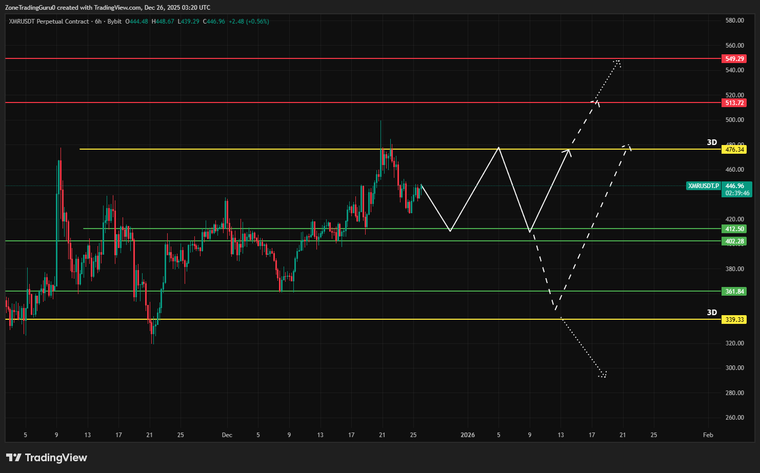760x473 pixels.
Task: Click the 549.29 red resistance price label
Action: point(734,58)
